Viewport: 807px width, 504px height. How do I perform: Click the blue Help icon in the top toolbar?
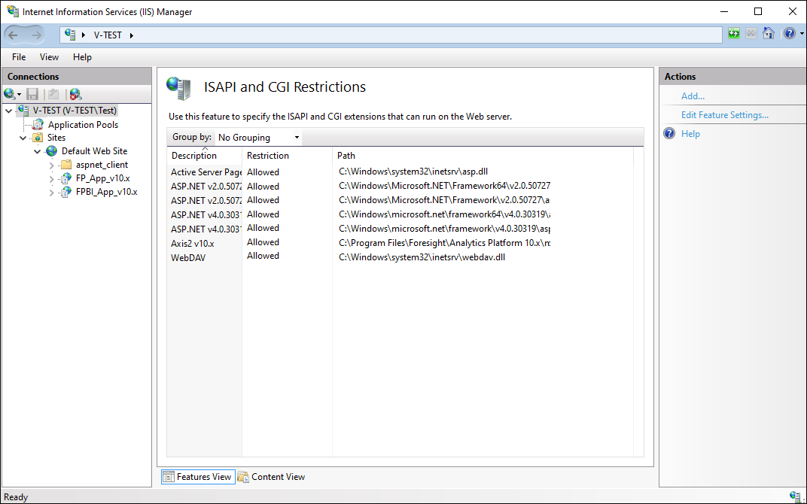coord(787,34)
